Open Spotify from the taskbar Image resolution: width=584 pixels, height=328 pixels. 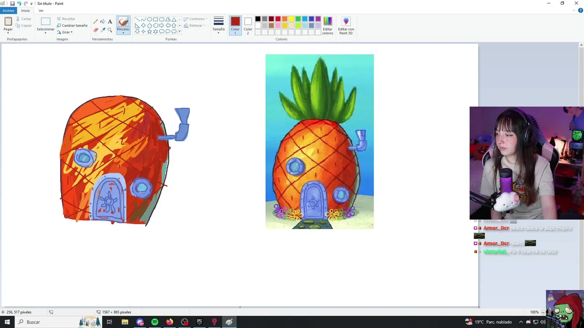click(x=155, y=322)
